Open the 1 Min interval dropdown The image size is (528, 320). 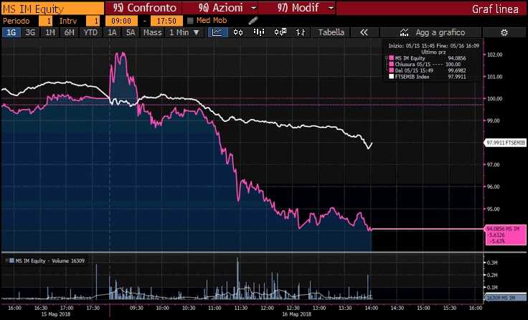click(x=184, y=32)
